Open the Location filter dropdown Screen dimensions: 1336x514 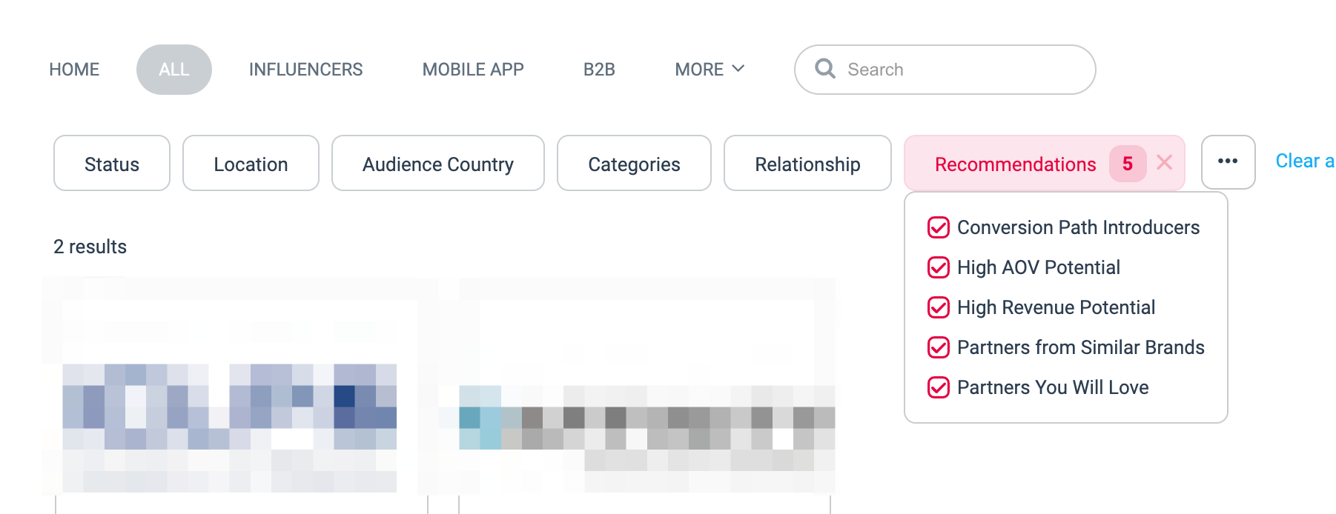(x=251, y=164)
